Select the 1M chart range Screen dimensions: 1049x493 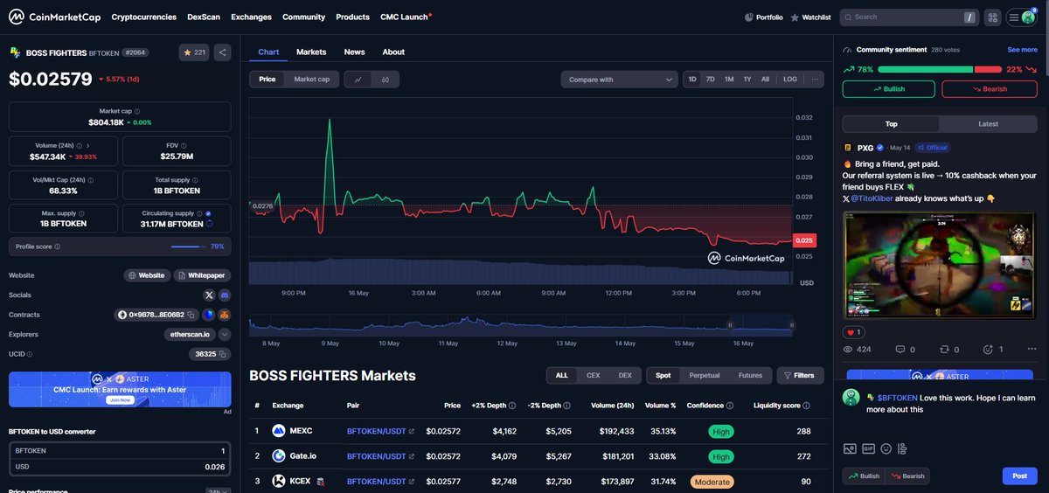(729, 80)
